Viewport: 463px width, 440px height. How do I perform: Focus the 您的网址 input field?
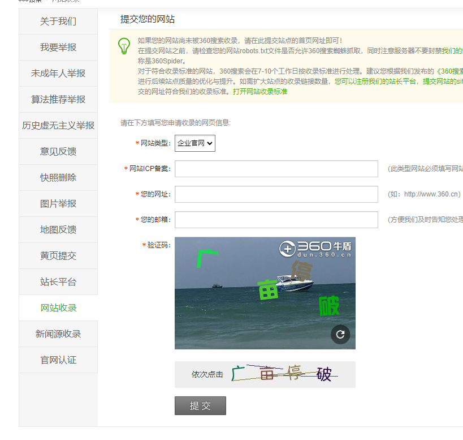point(276,194)
